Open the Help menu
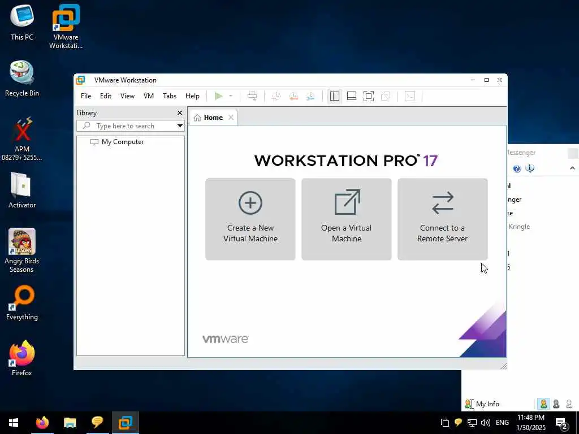 click(192, 96)
